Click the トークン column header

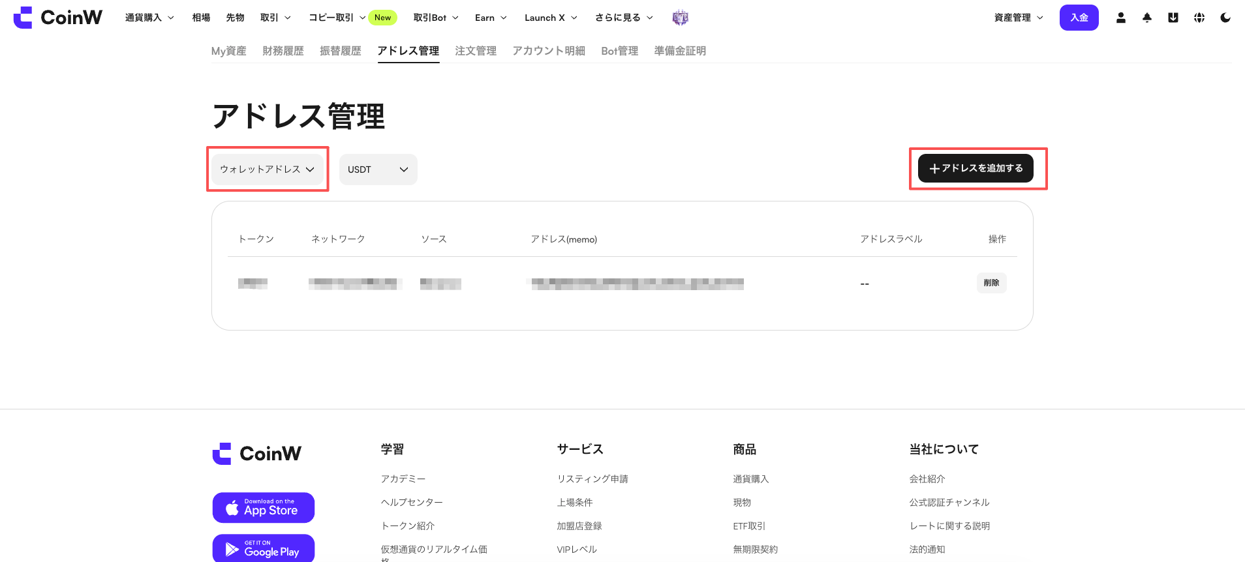(256, 239)
